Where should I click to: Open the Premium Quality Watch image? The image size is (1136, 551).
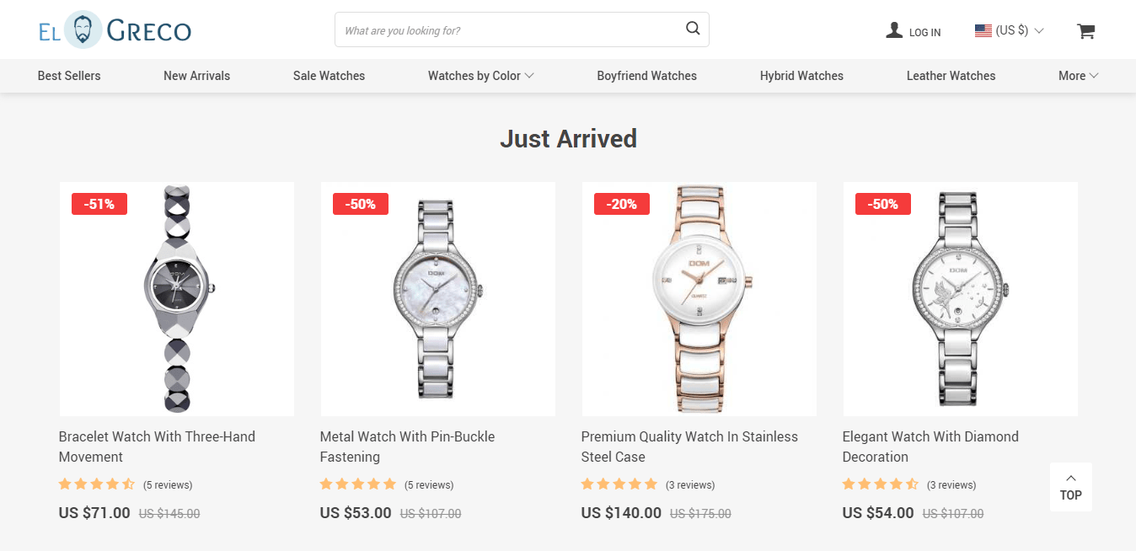[699, 299]
